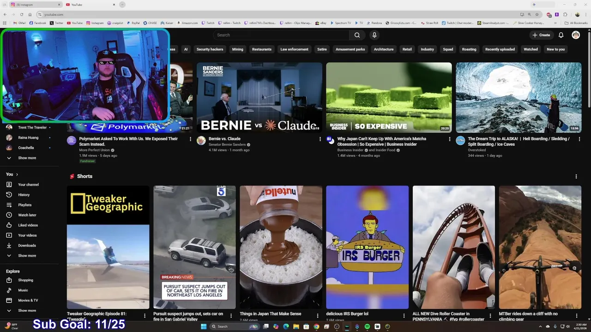Screen dimensions: 591x332
Task: Open the MTBer rides down cliff short
Action: point(540,247)
